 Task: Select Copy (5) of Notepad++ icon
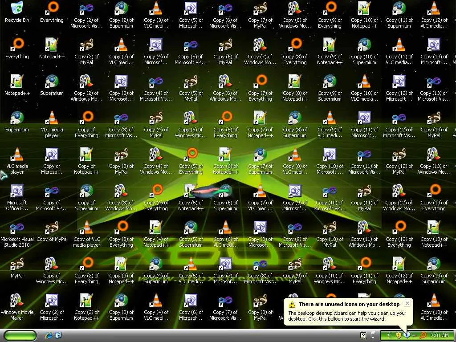click(x=191, y=197)
